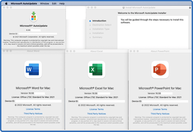Select the Installation step in installer
Image resolution: width=193 pixels, height=132 pixels.
coord(98,33)
